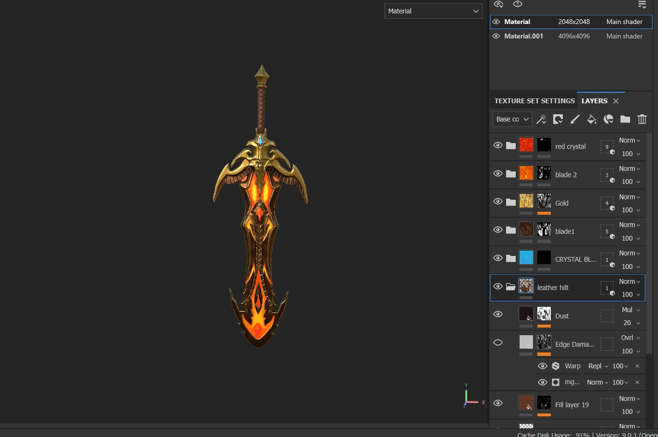This screenshot has width=658, height=437.
Task: Click the Add effect magic wand icon
Action: click(541, 119)
